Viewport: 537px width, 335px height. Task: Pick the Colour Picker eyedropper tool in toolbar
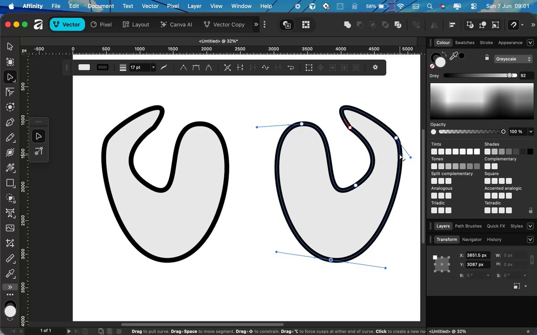click(x=10, y=273)
